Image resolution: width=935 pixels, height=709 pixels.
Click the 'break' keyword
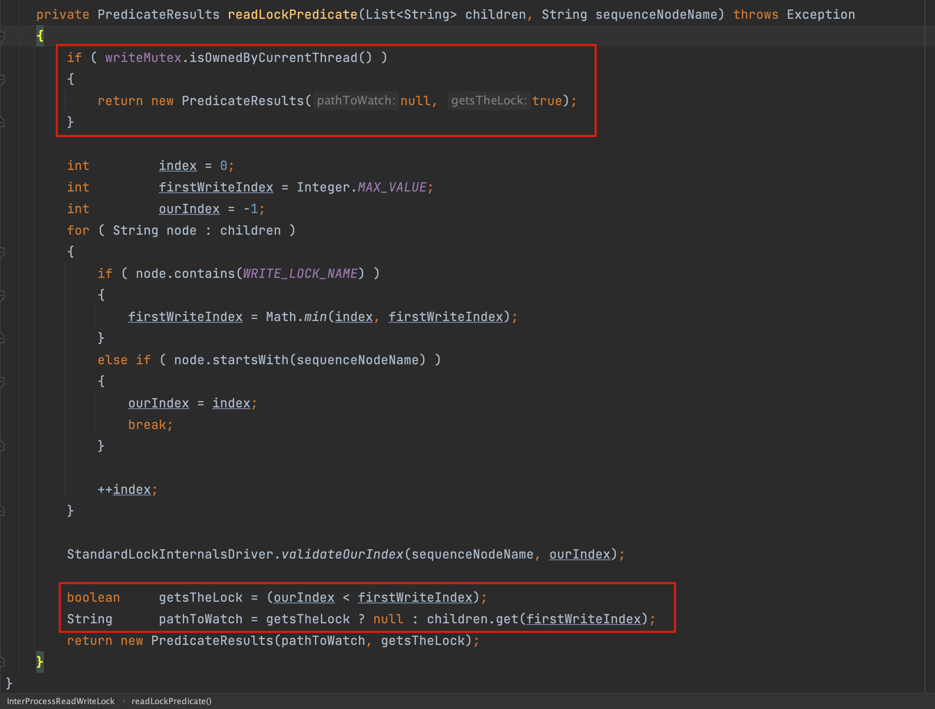point(147,425)
